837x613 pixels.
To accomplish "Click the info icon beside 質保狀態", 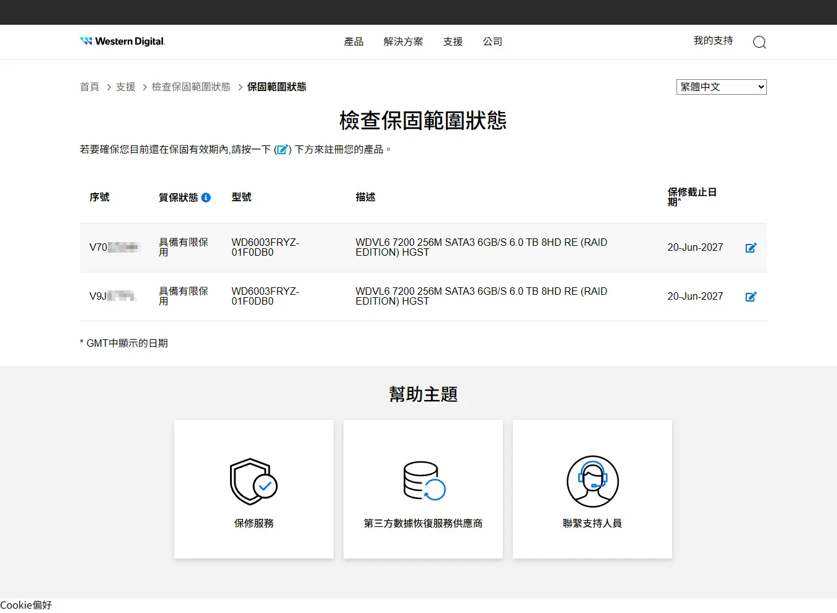I will [x=206, y=198].
